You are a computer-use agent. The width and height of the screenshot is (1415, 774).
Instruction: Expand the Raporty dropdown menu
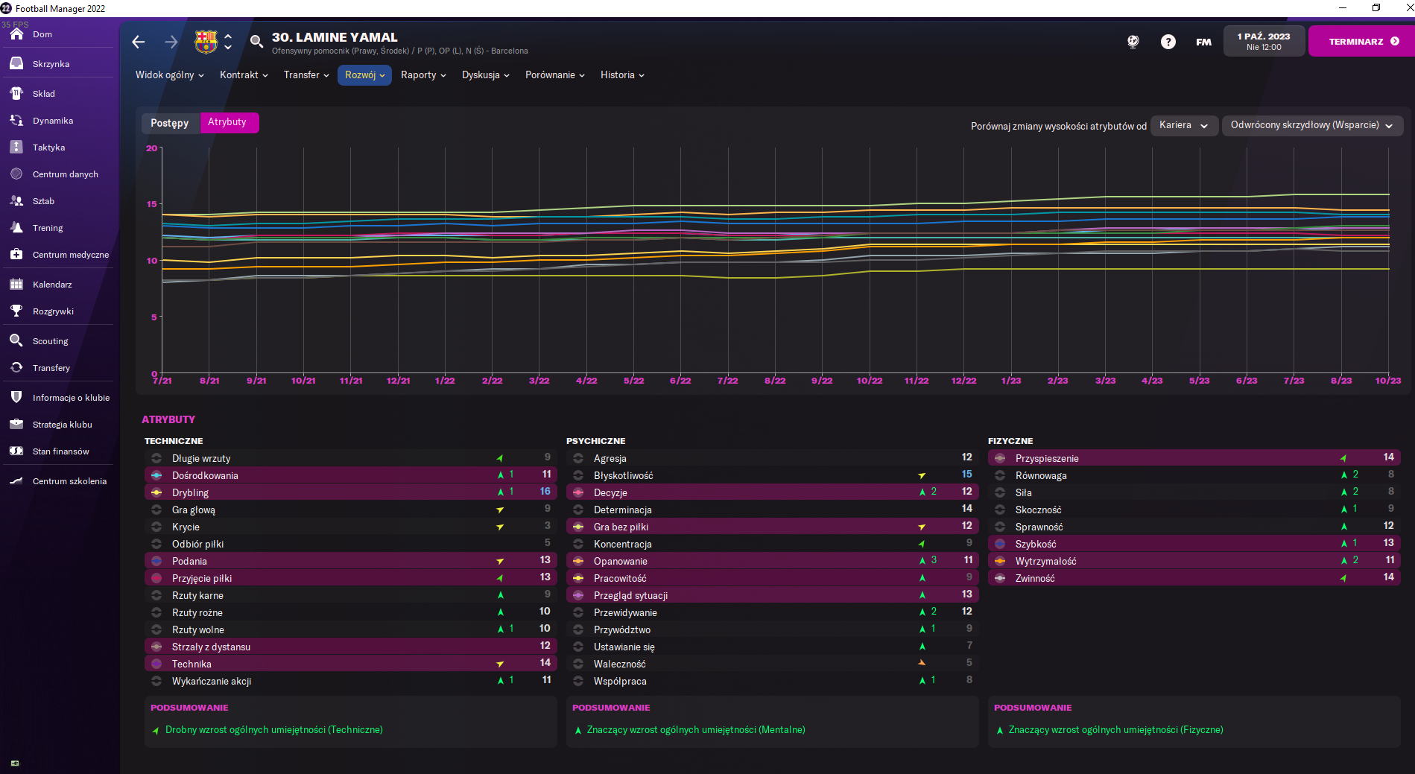point(423,75)
